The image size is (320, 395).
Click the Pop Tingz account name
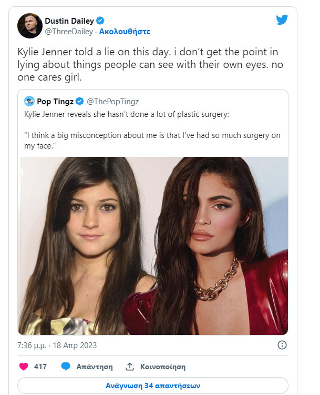point(55,101)
